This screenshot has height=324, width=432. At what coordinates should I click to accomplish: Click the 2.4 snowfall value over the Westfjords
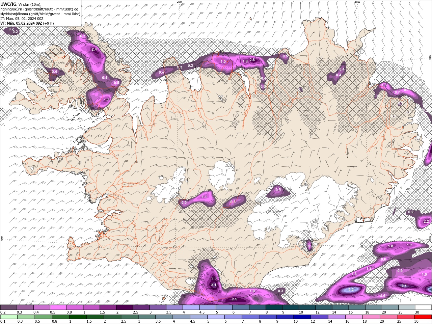click(94, 50)
